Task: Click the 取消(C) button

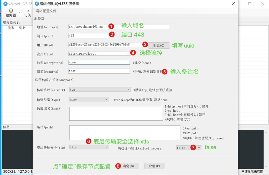Action: (x=154, y=166)
